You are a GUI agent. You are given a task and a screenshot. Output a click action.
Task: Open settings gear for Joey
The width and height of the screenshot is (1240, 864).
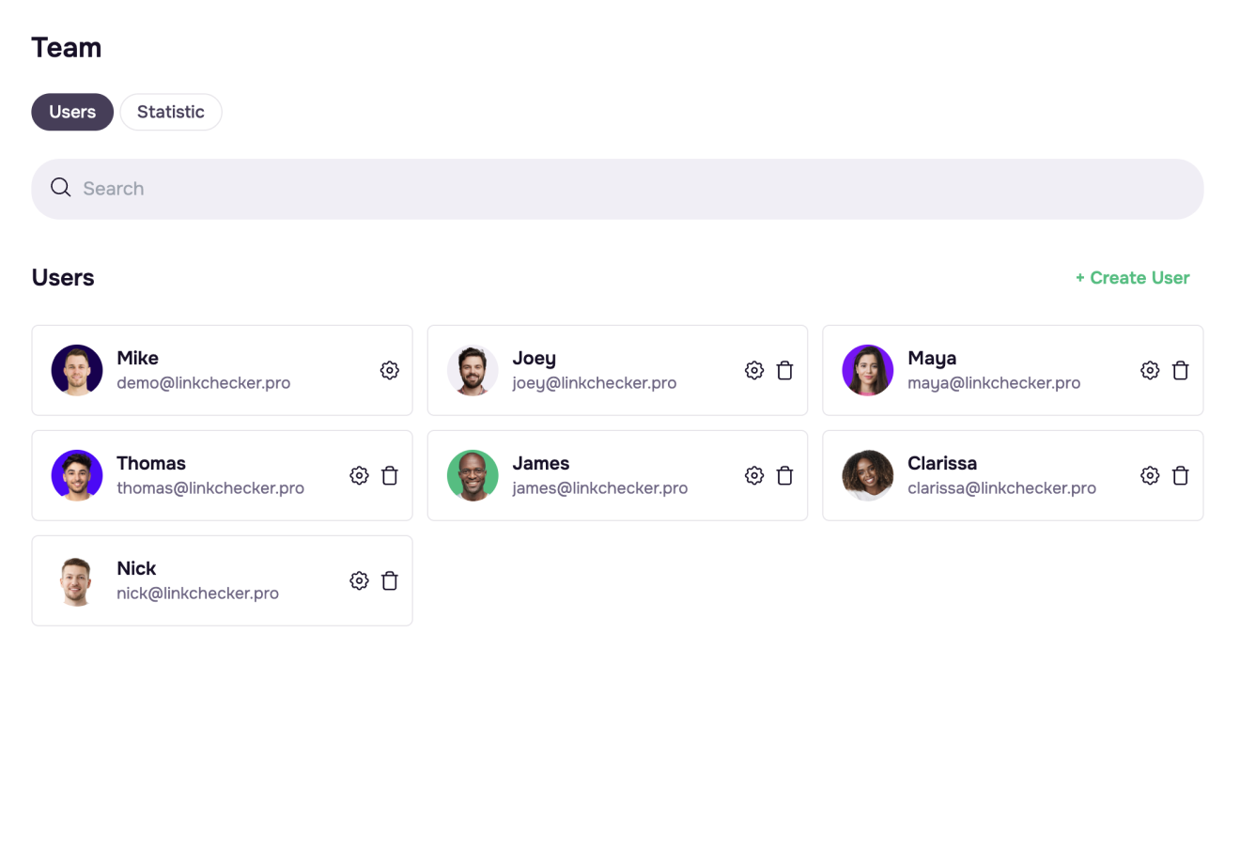tap(754, 370)
